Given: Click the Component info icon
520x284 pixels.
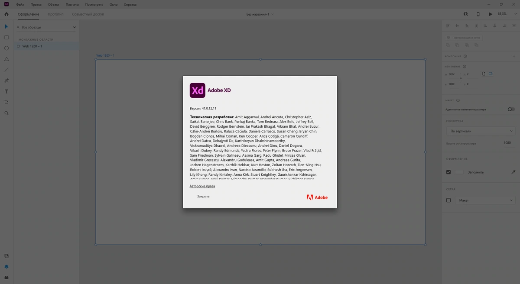Looking at the screenshot, I should (465, 56).
